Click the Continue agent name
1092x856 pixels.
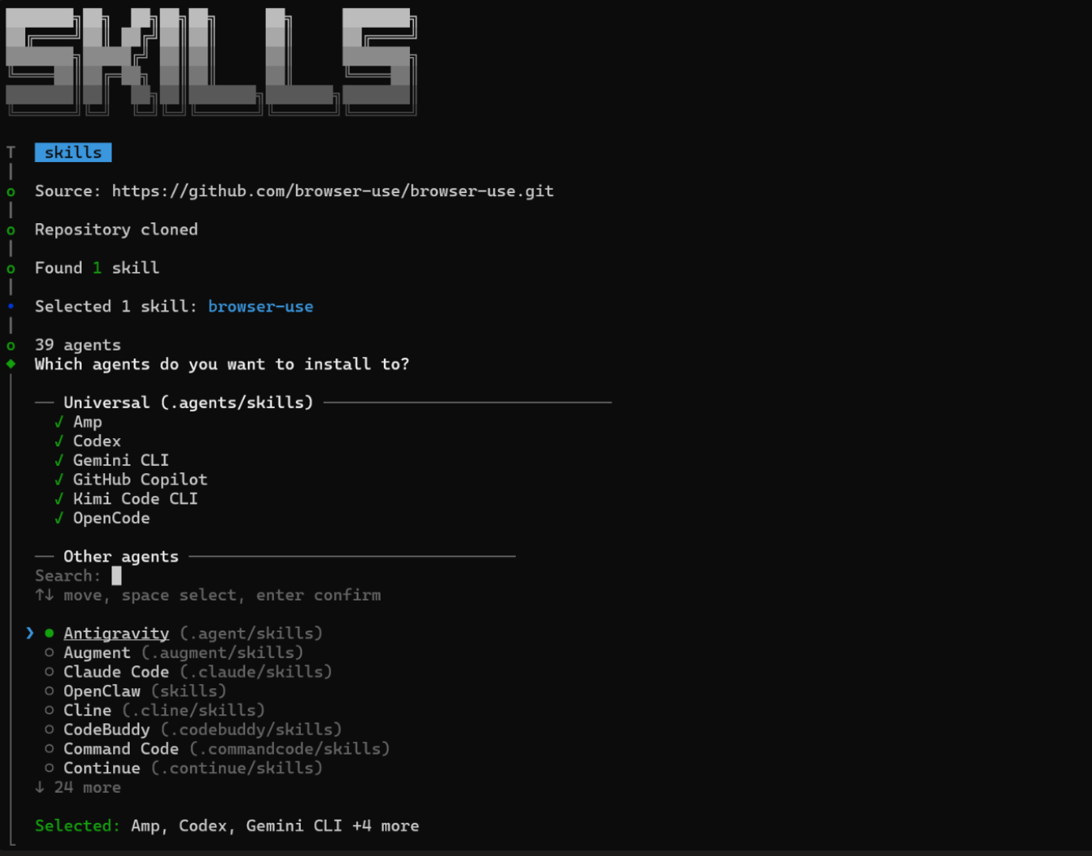pyautogui.click(x=101, y=768)
